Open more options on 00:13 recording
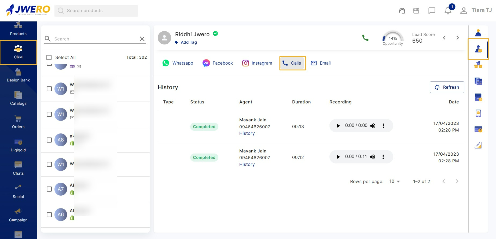The image size is (496, 239). click(x=383, y=126)
